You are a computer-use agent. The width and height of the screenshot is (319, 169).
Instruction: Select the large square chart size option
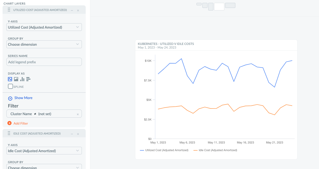(x=219, y=7)
